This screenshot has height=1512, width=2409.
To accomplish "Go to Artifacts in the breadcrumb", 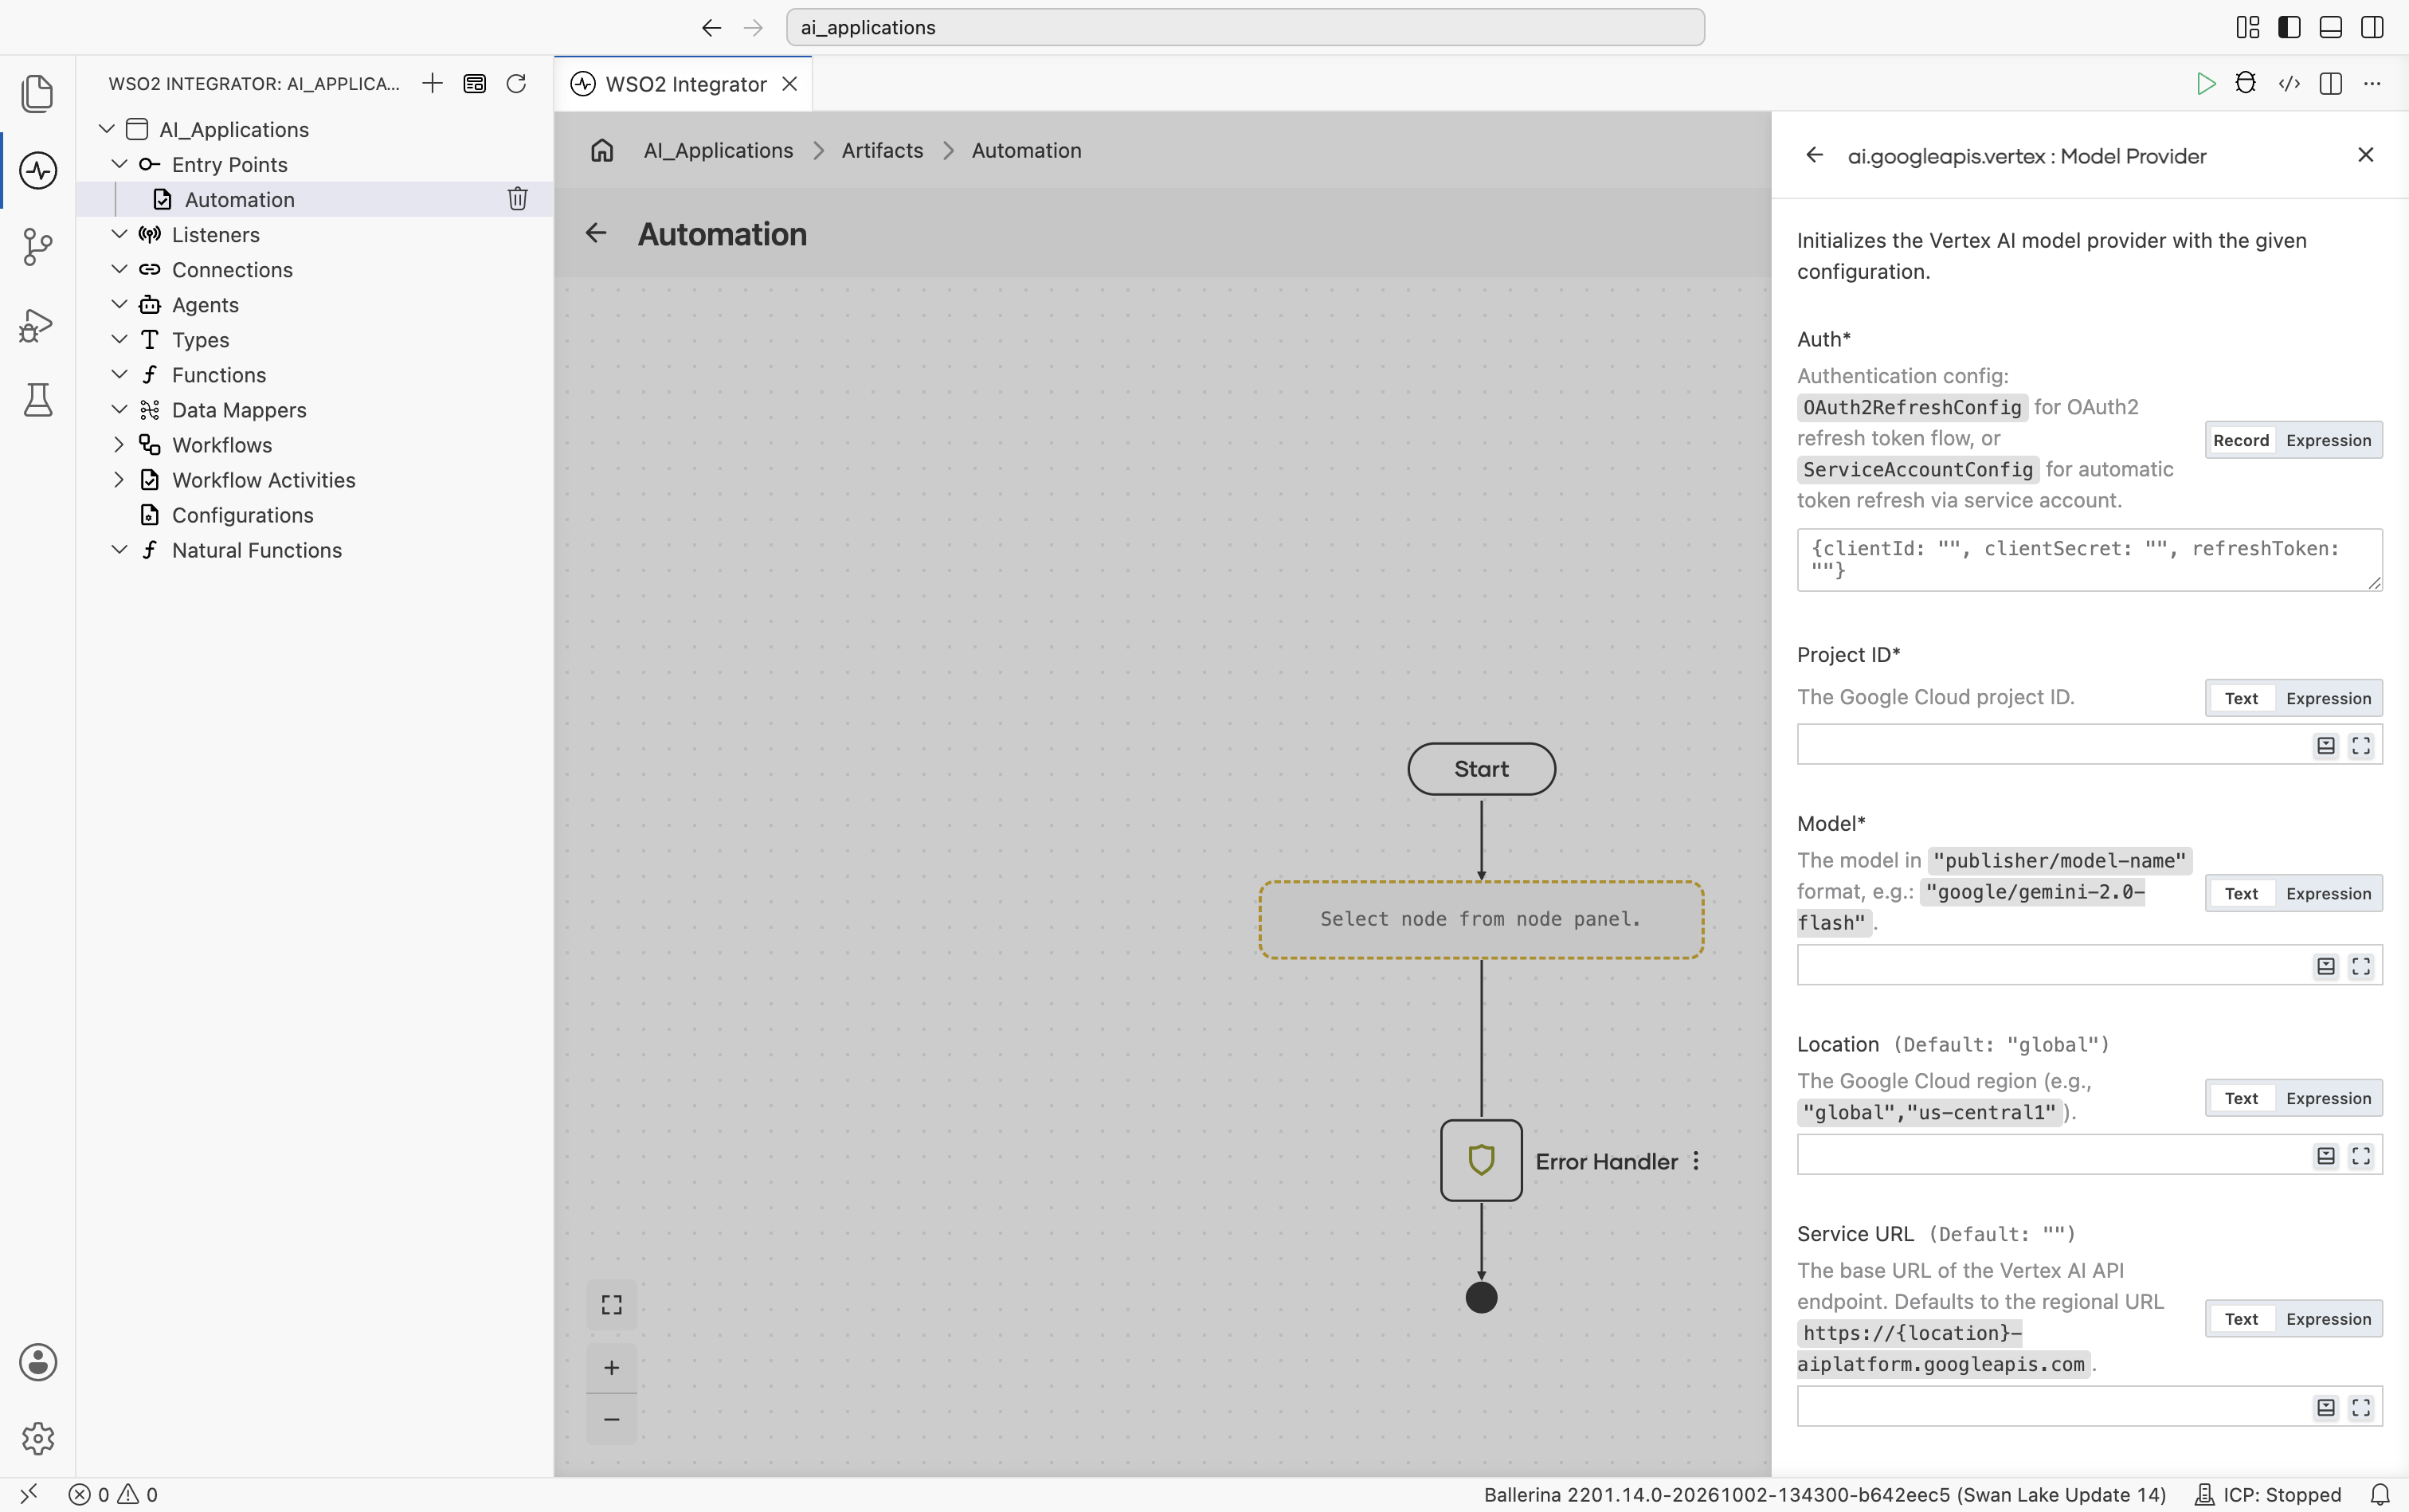I will [882, 150].
